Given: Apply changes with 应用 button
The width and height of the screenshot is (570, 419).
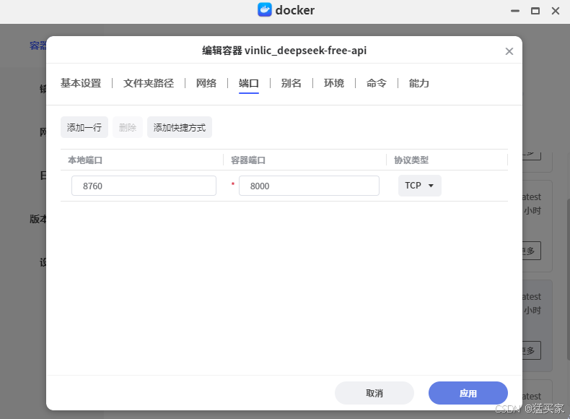Looking at the screenshot, I should 468,393.
